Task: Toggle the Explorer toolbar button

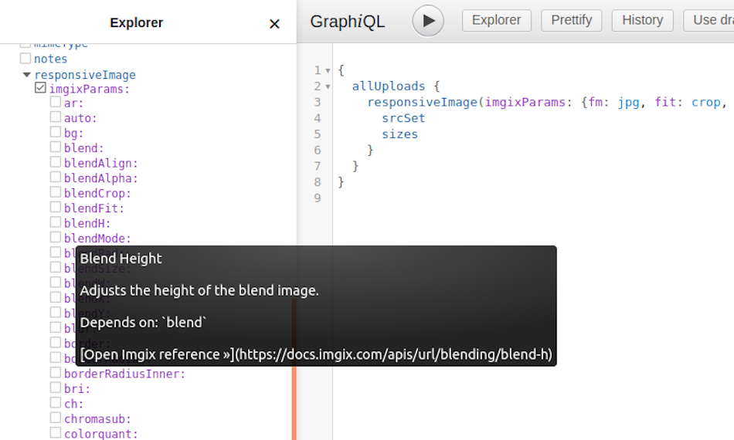Action: tap(497, 20)
